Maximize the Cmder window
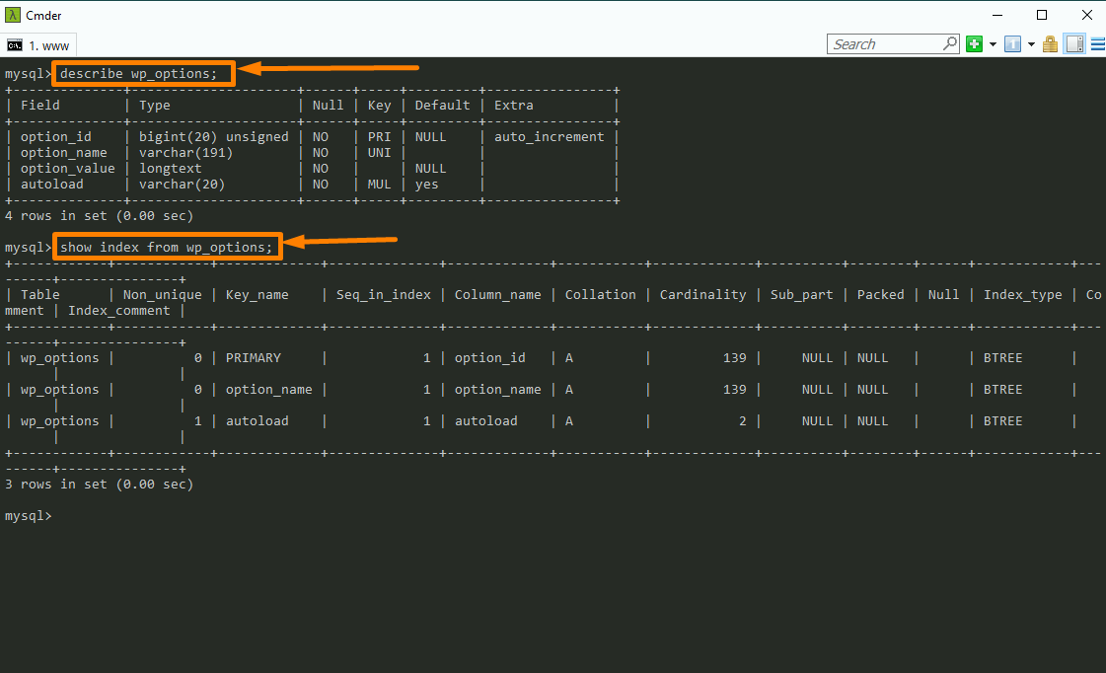The height and width of the screenshot is (673, 1106). click(x=1042, y=15)
